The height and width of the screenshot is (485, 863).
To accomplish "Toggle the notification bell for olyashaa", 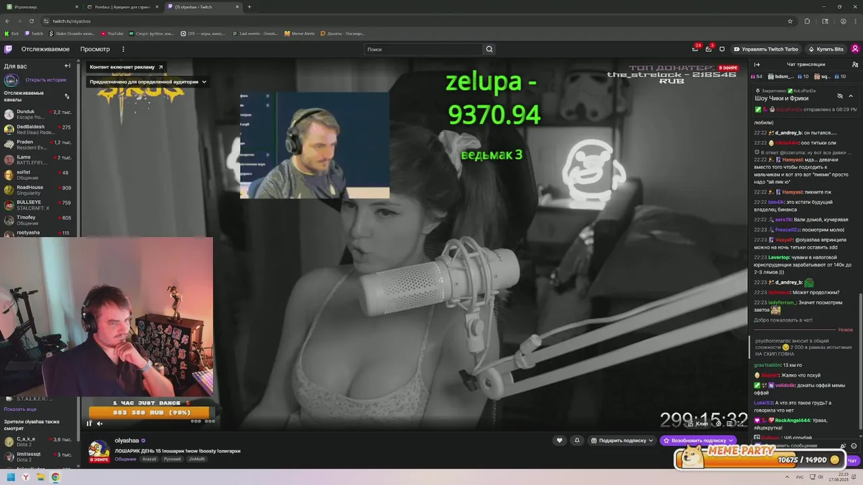I will (x=577, y=441).
